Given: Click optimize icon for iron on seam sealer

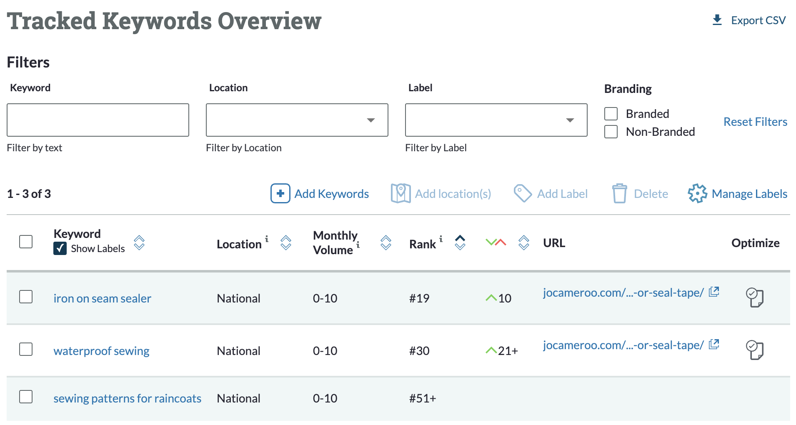Looking at the screenshot, I should coord(754,297).
